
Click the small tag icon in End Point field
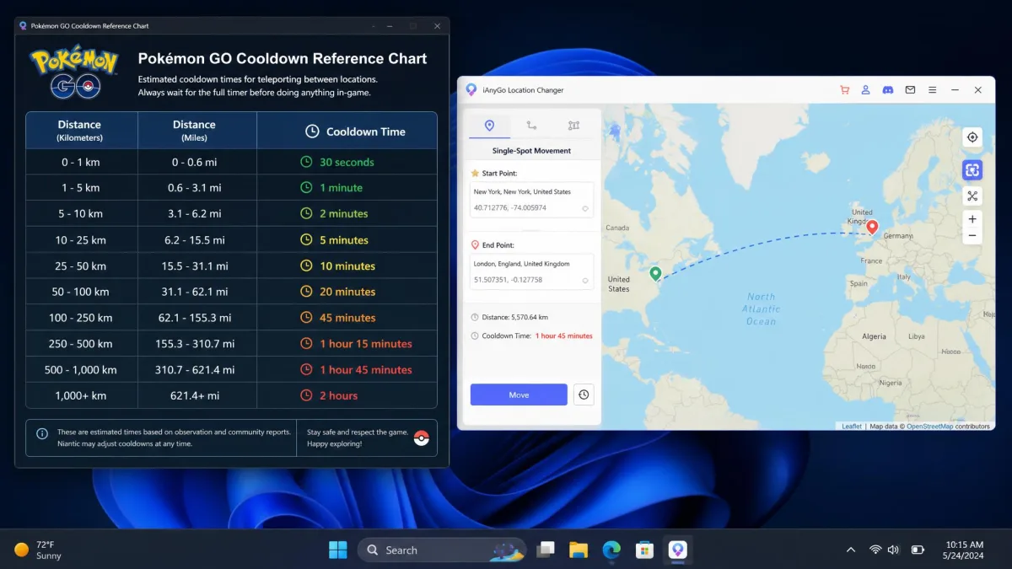(585, 280)
